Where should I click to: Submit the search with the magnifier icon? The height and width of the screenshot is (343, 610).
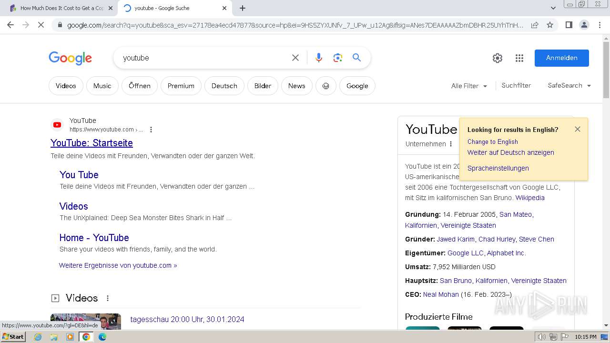pyautogui.click(x=356, y=58)
